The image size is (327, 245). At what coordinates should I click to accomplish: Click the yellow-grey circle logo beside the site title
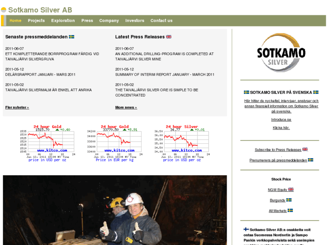[x=4, y=10]
